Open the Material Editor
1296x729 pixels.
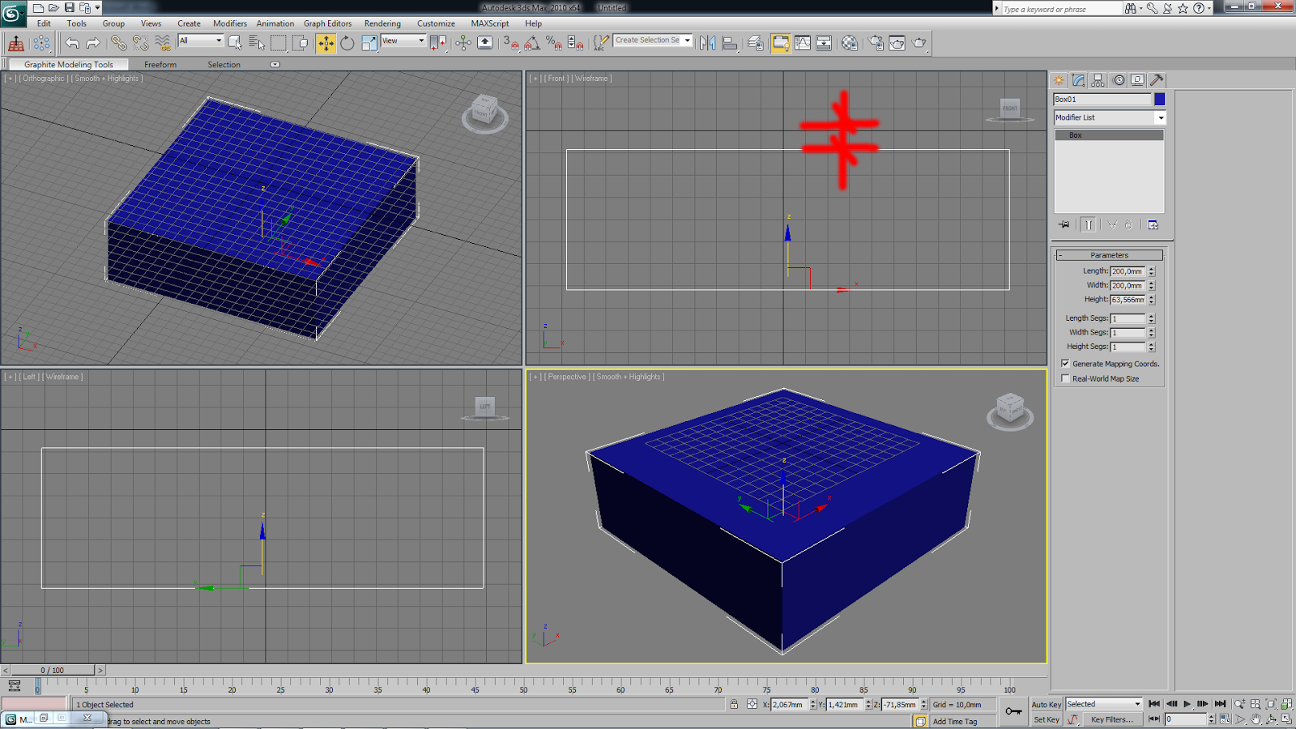click(849, 43)
